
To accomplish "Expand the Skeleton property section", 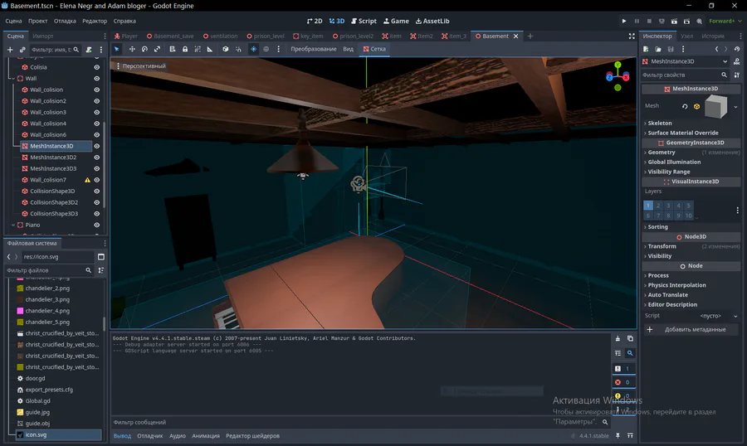I will pos(659,123).
